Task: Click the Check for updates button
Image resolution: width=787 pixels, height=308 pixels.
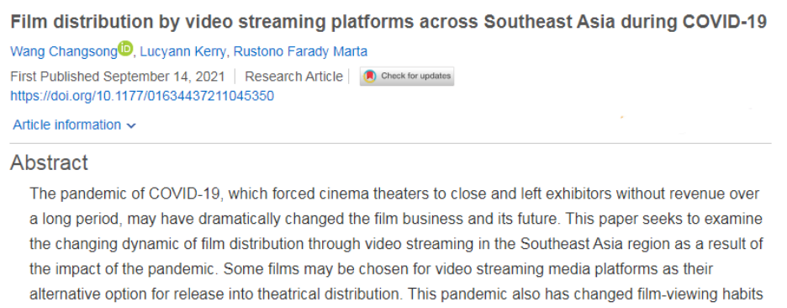Action: (407, 77)
